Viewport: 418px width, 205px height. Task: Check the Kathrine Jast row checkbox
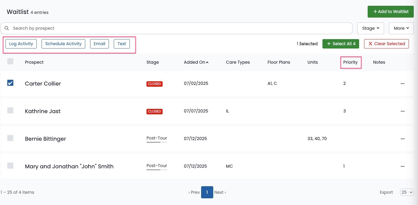pyautogui.click(x=10, y=110)
